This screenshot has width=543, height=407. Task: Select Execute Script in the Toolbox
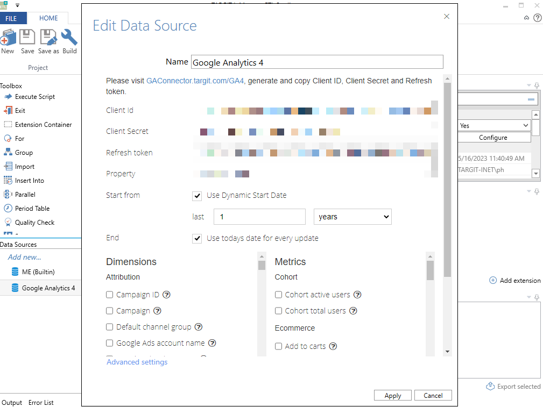pos(30,97)
